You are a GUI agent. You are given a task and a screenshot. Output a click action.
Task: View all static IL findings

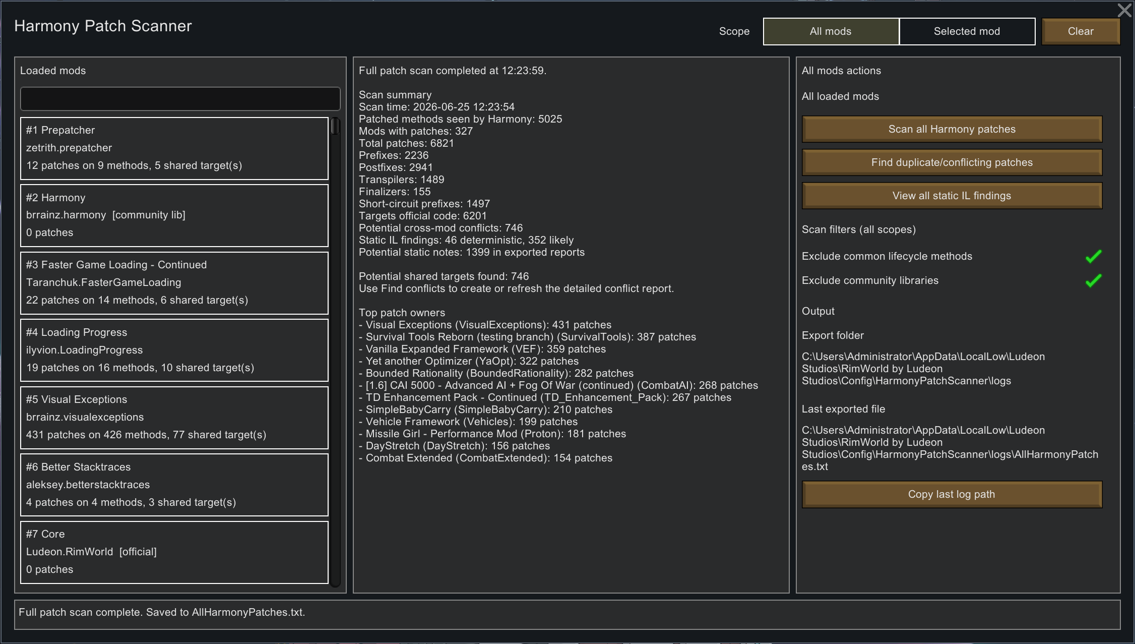[x=952, y=196]
